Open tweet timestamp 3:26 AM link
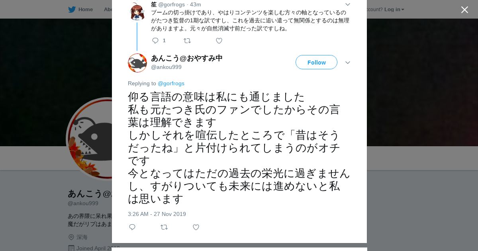The image size is (478, 251). click(157, 214)
